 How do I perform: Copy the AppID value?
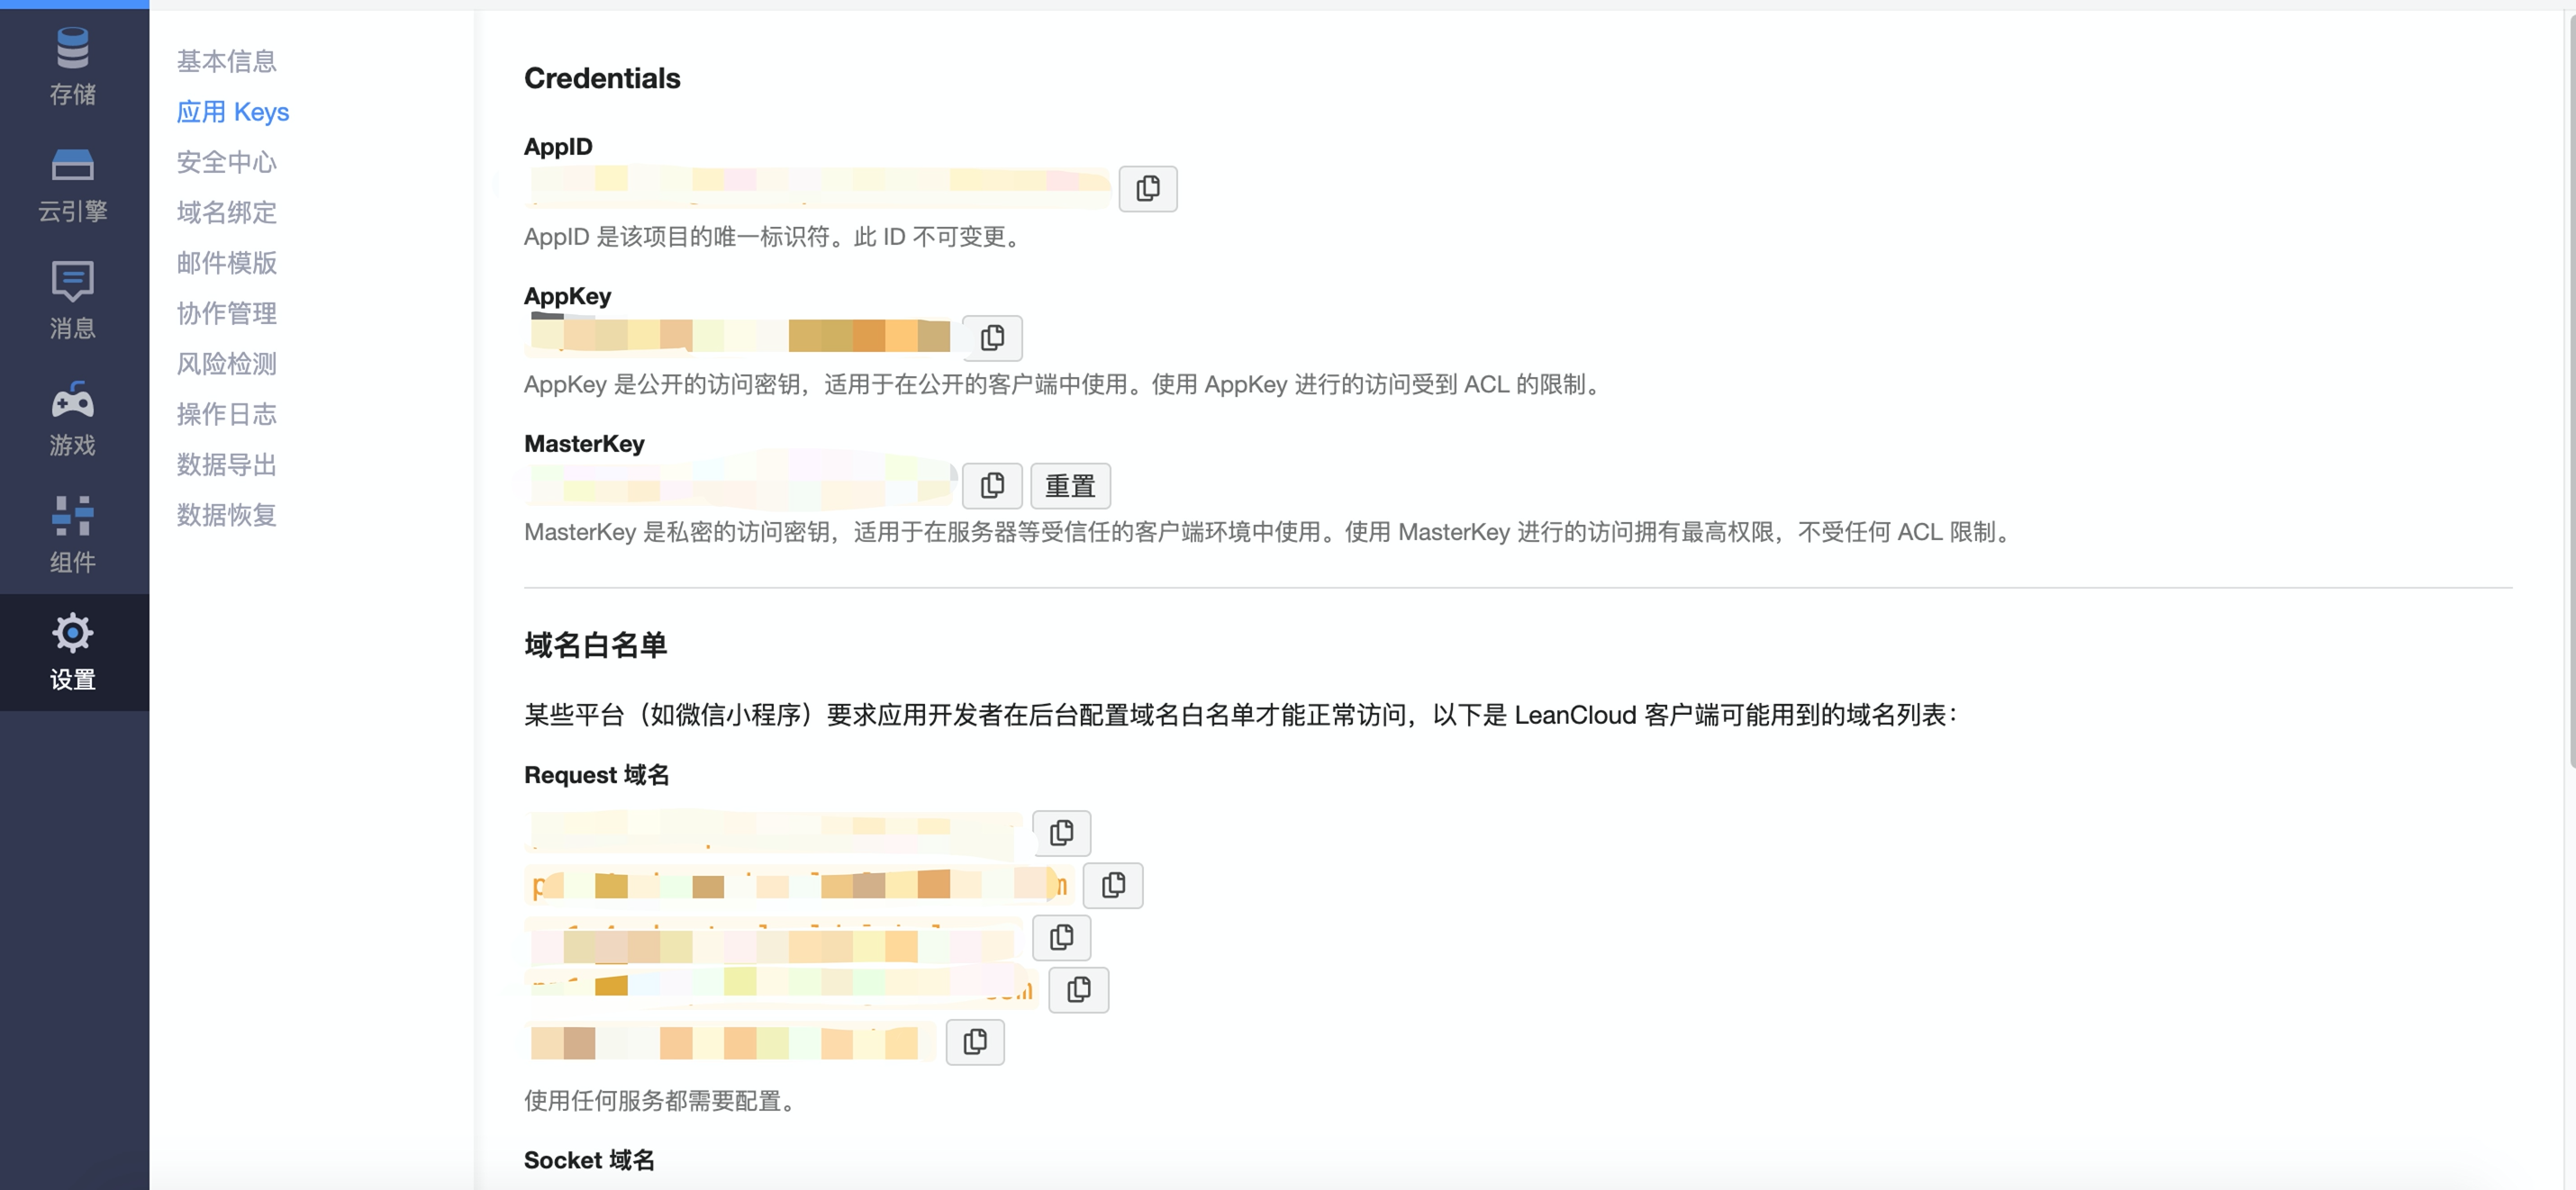click(1147, 188)
